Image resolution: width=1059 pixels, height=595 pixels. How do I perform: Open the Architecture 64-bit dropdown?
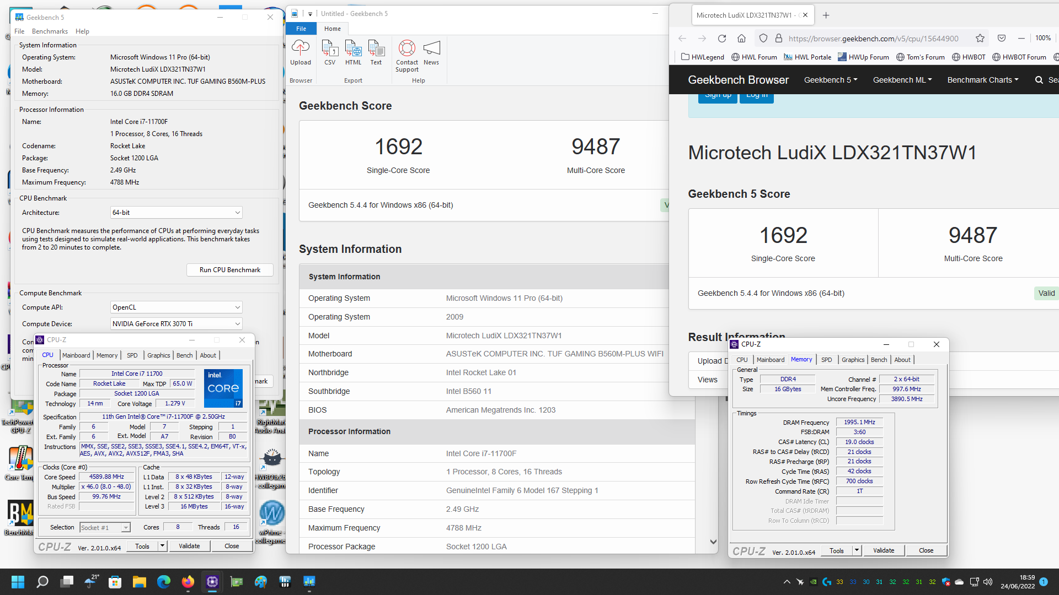[x=176, y=213]
